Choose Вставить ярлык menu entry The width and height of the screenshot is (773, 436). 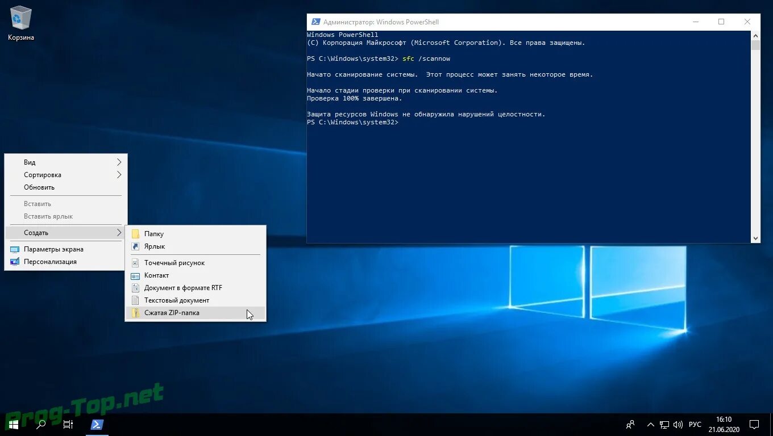[x=66, y=216]
